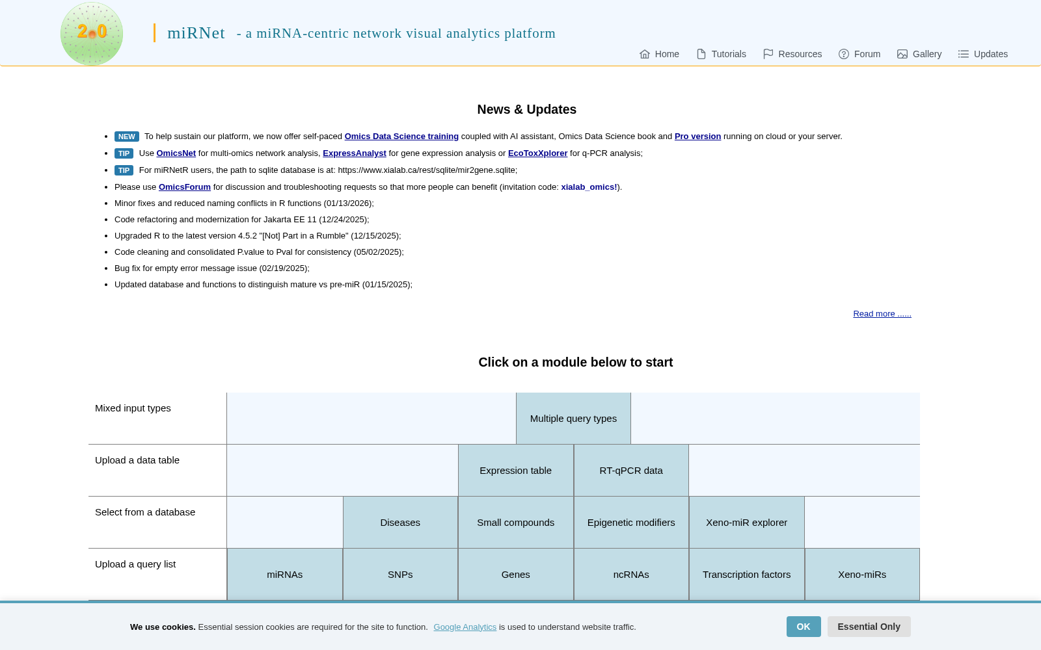Pick the Genes module
1041x650 pixels.
tap(516, 575)
